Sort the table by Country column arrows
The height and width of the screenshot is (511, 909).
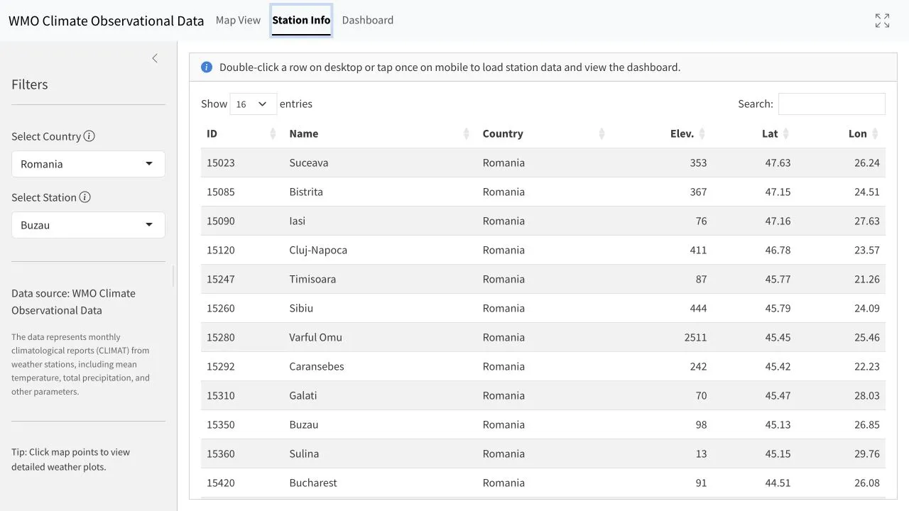(x=602, y=133)
